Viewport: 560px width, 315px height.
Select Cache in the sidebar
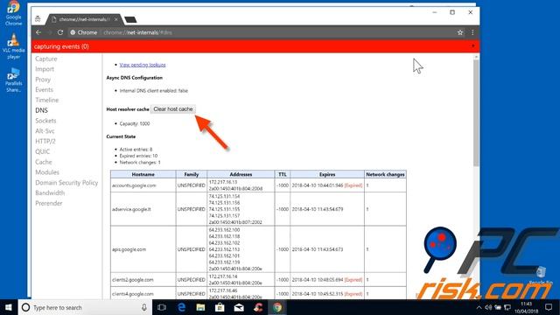(44, 162)
